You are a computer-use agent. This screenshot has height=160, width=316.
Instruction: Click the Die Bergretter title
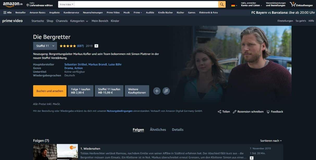[x=52, y=37]
